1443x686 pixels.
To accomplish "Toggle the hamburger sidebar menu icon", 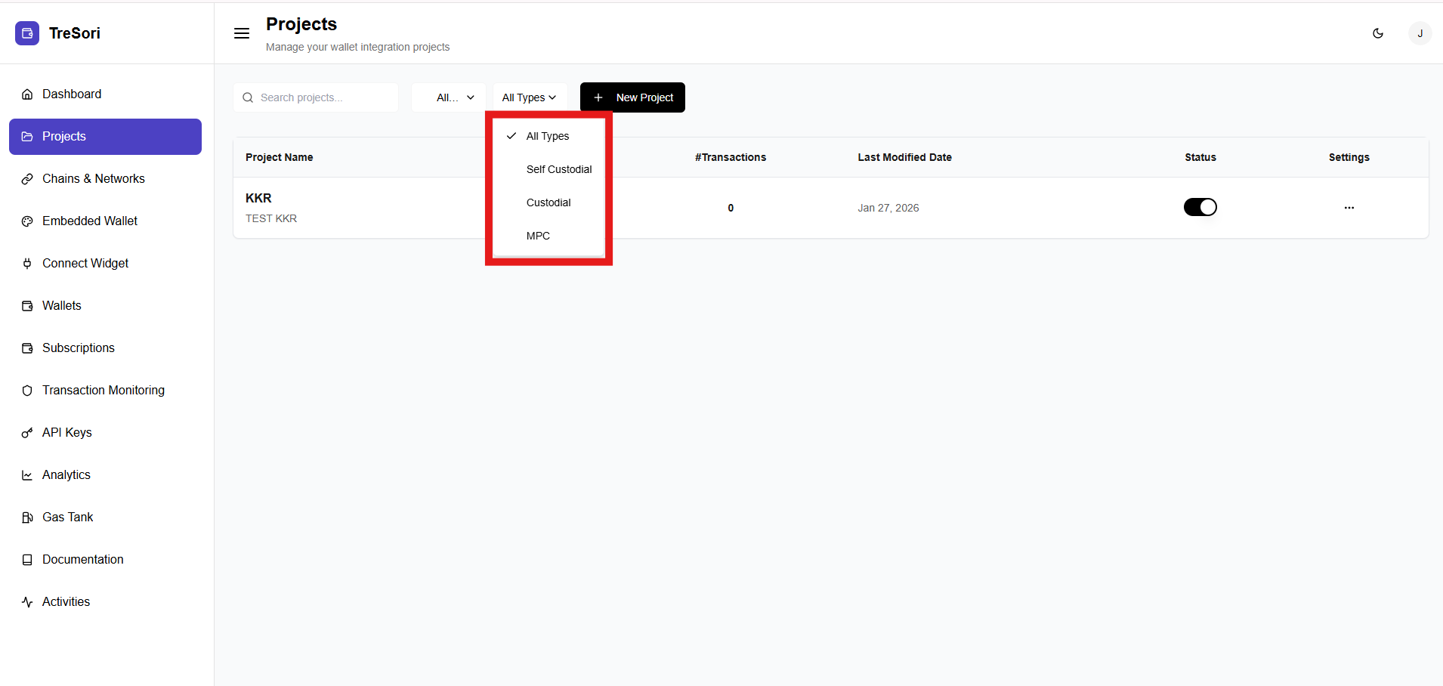I will (242, 33).
